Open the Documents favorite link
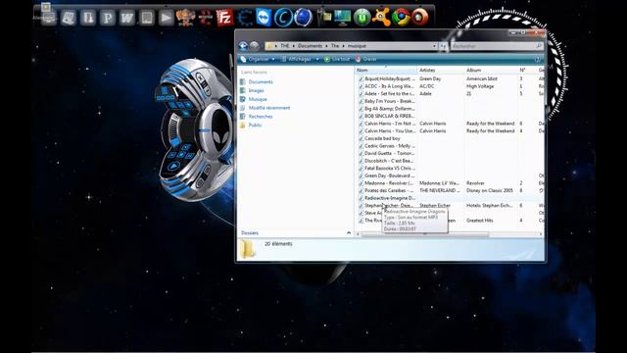The height and width of the screenshot is (353, 627). tap(261, 82)
